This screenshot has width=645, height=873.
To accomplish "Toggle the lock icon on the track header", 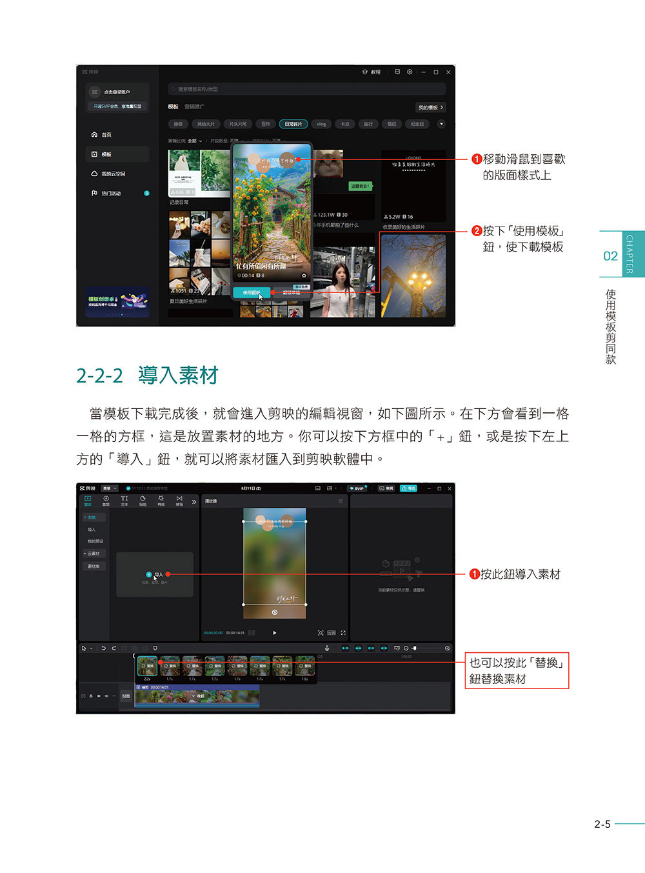I will click(x=90, y=696).
